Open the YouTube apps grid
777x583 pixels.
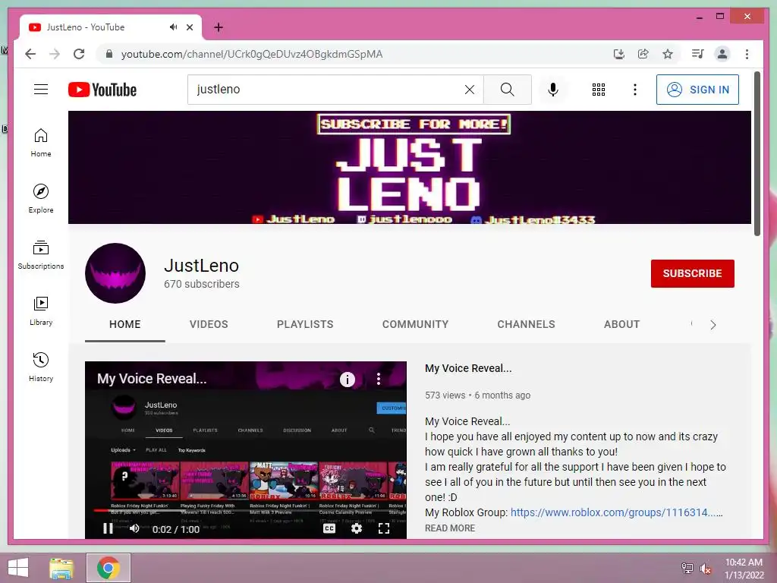(x=598, y=90)
